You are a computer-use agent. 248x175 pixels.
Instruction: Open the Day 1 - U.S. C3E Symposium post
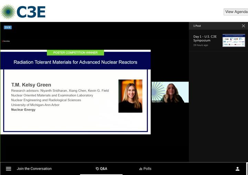(205, 39)
